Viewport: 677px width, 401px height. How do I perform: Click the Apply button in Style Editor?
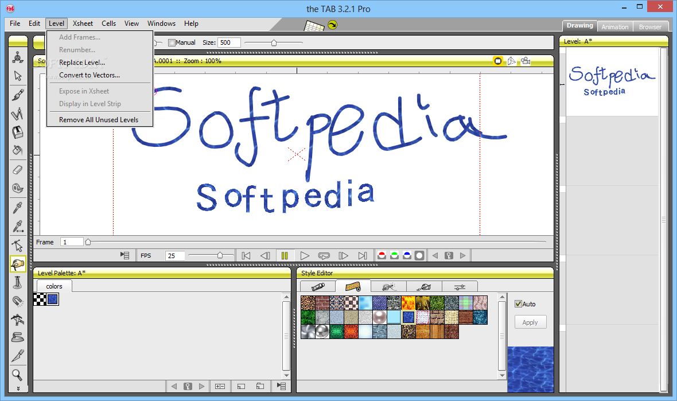click(530, 322)
